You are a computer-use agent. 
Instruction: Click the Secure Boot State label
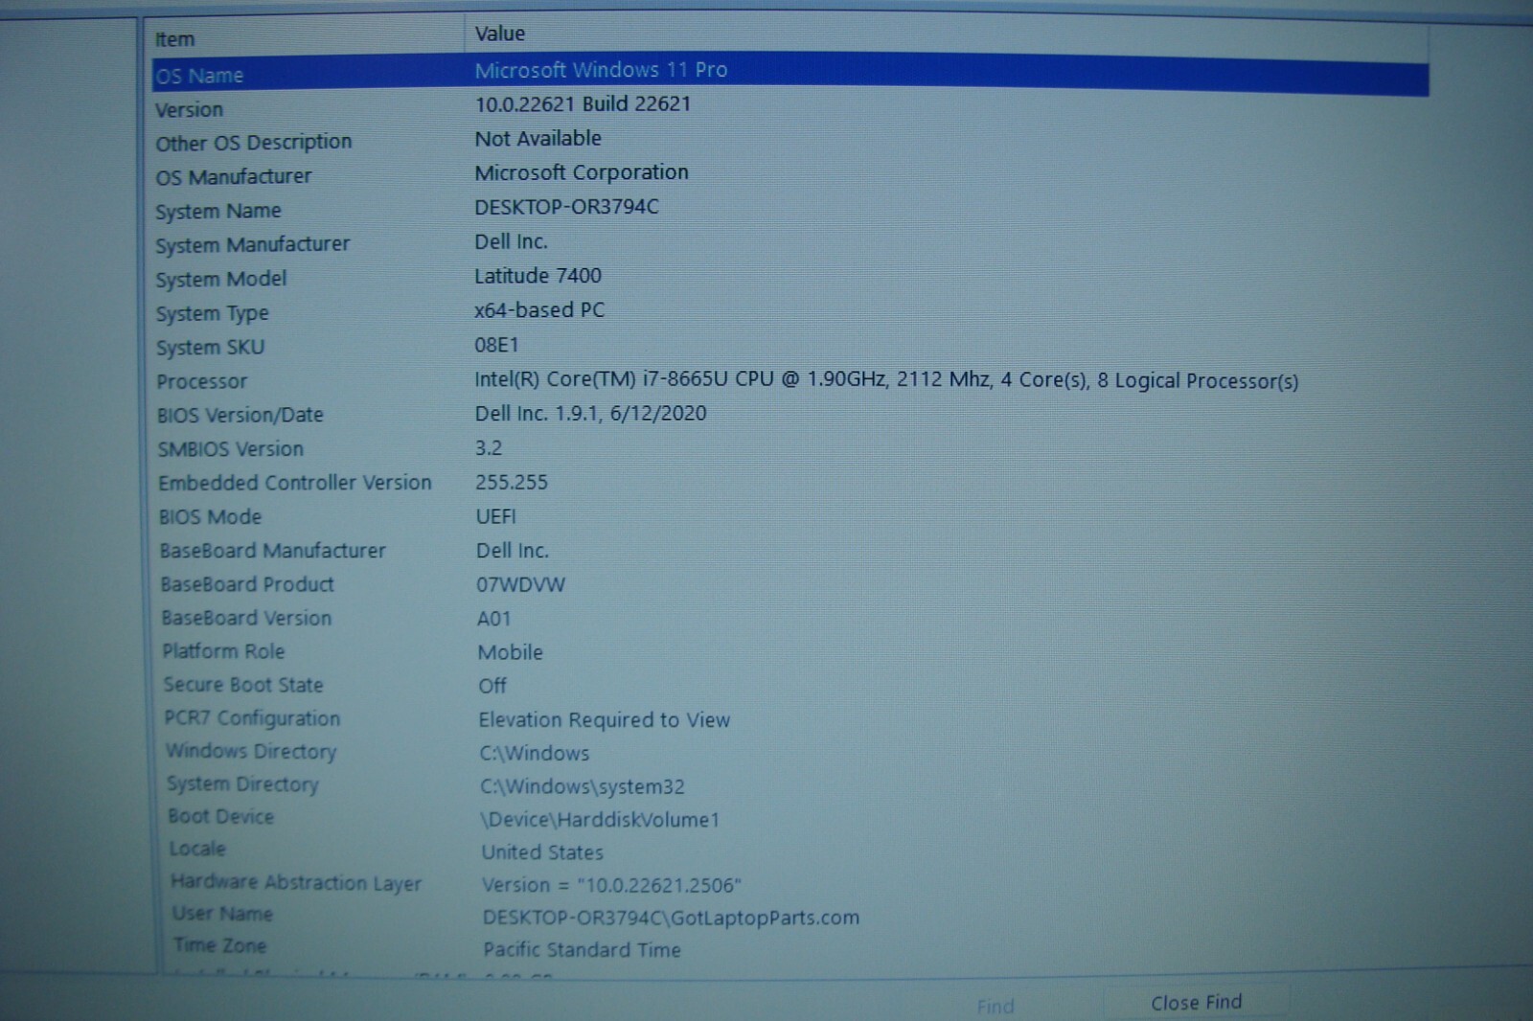click(243, 685)
